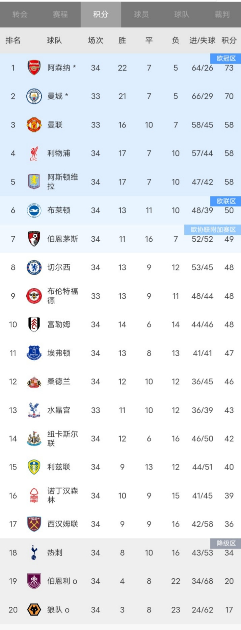Open the 赛程 tab
Image resolution: width=241 pixels, height=630 pixels.
click(60, 14)
